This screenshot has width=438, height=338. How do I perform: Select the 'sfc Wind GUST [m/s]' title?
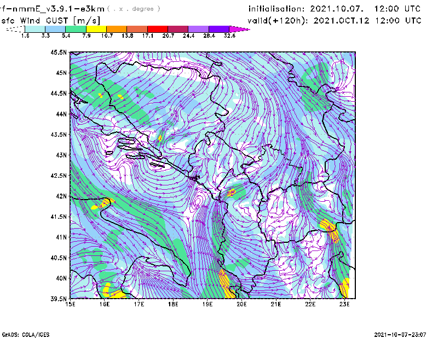51,21
